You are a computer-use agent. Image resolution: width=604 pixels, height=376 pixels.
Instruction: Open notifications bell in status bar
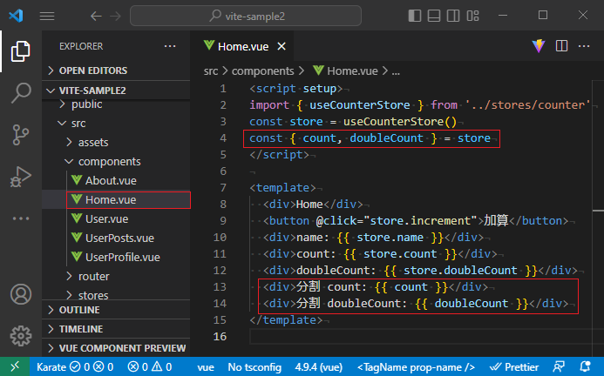[x=585, y=366]
